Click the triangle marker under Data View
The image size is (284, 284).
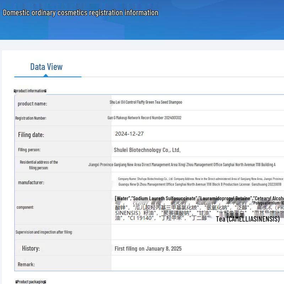click(x=46, y=75)
